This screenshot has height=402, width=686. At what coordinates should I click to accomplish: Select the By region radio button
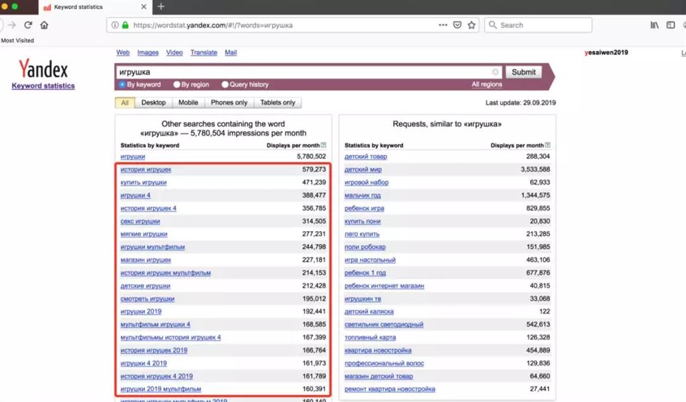(x=176, y=84)
